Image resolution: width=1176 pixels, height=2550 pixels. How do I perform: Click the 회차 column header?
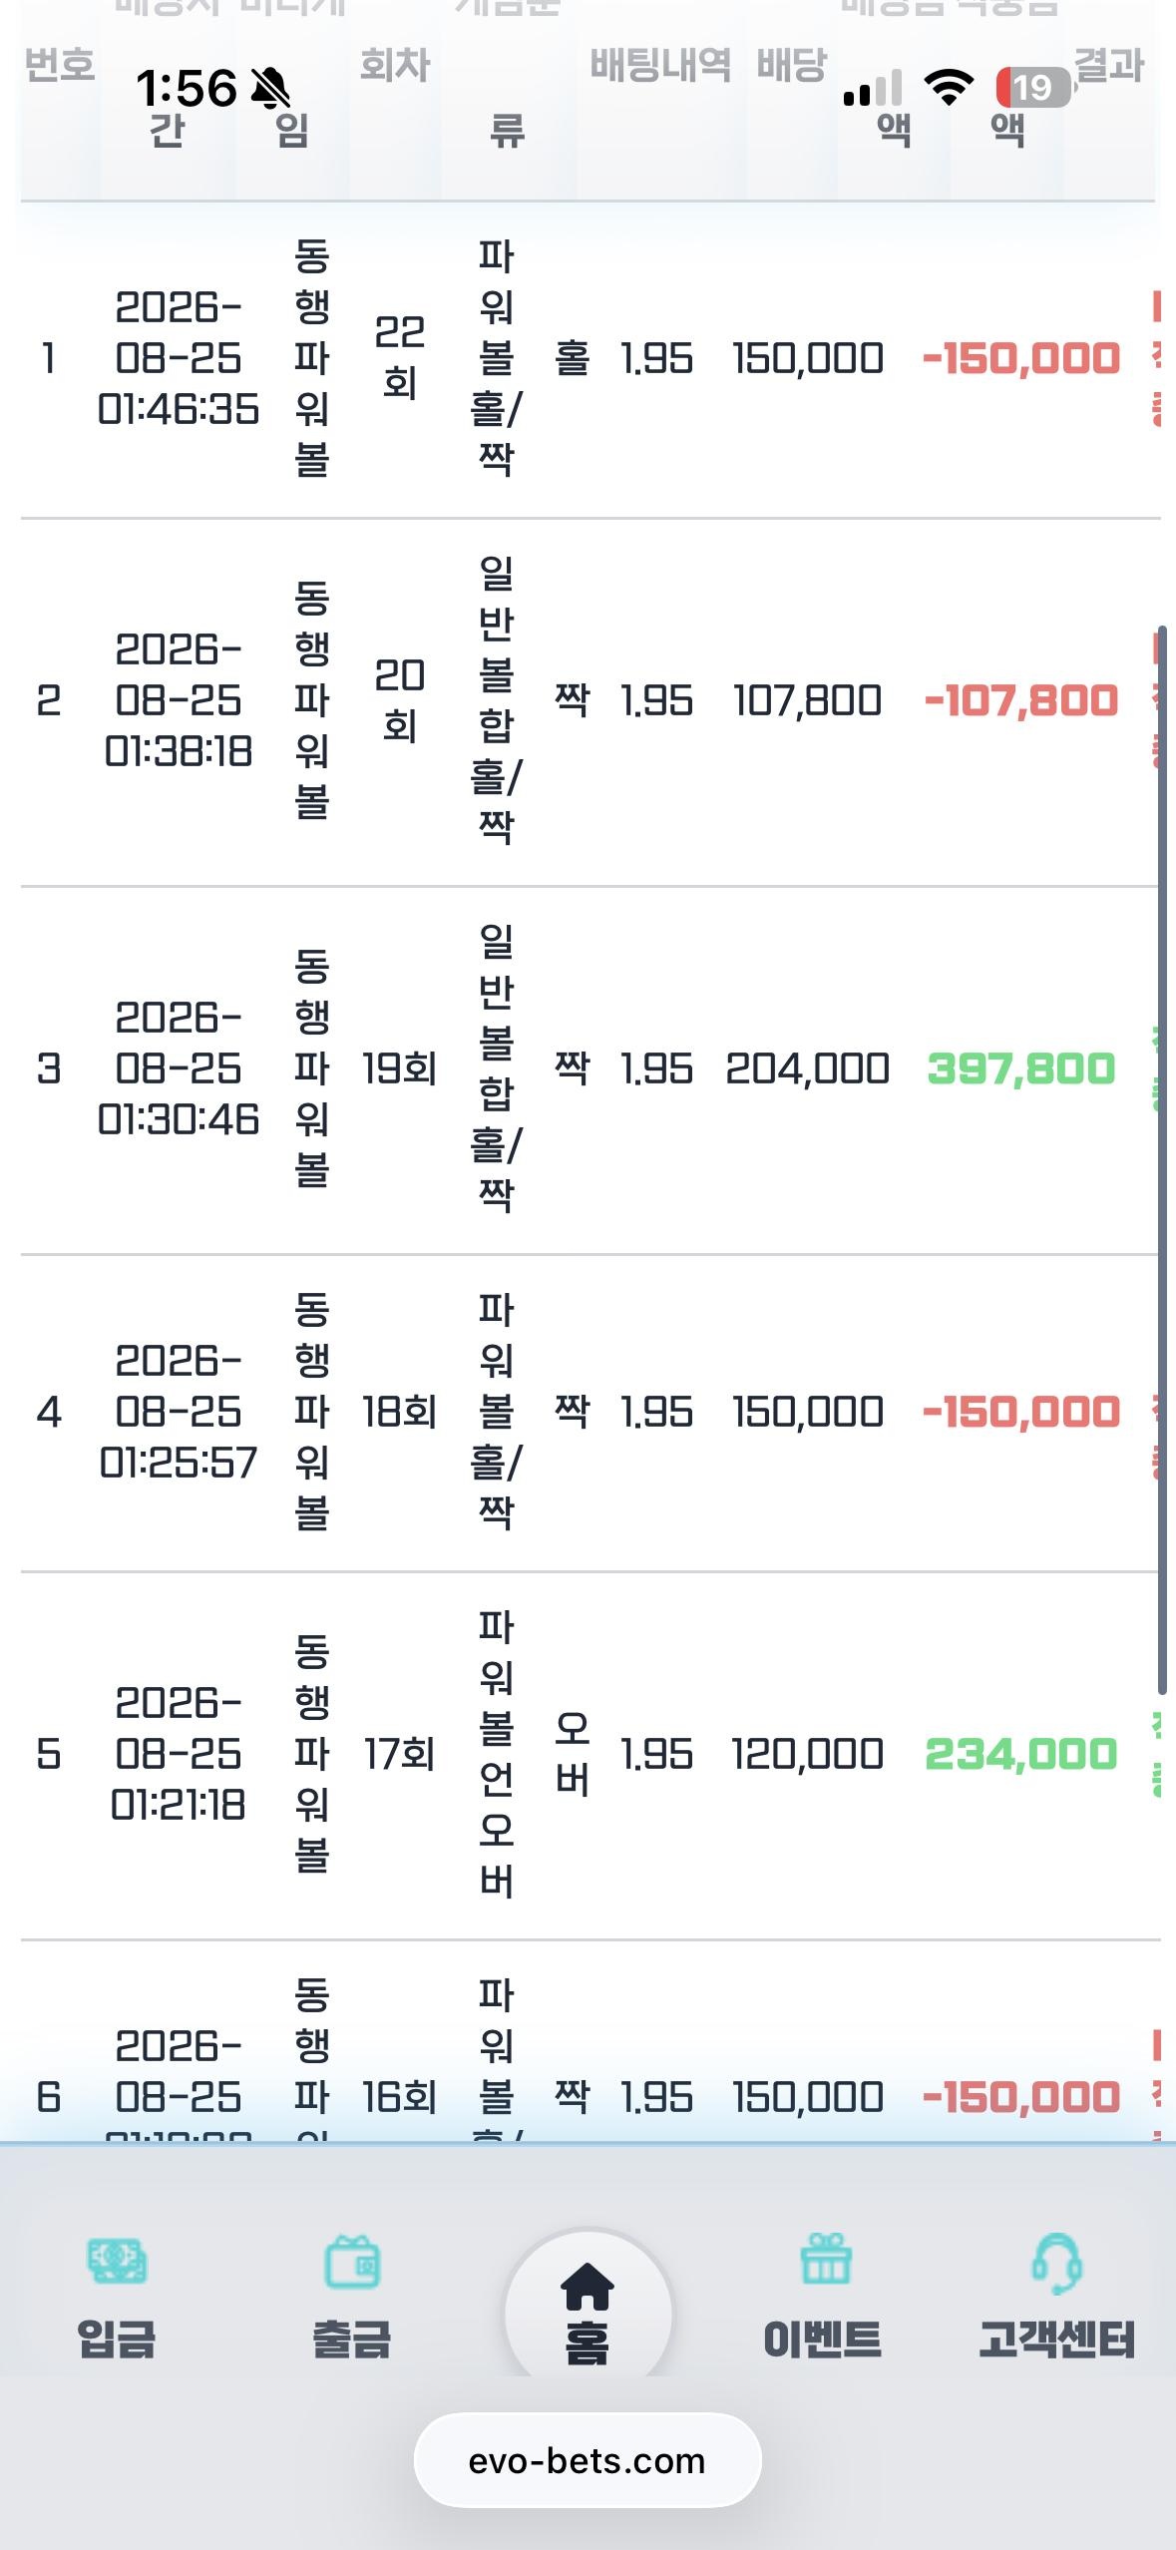[x=395, y=66]
